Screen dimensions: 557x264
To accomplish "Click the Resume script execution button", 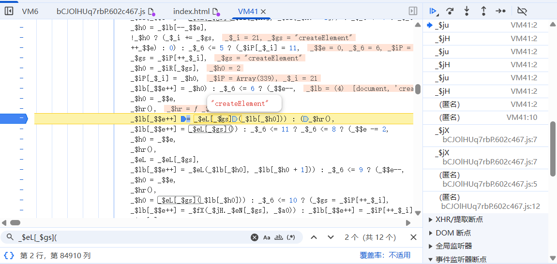I will click(x=433, y=11).
